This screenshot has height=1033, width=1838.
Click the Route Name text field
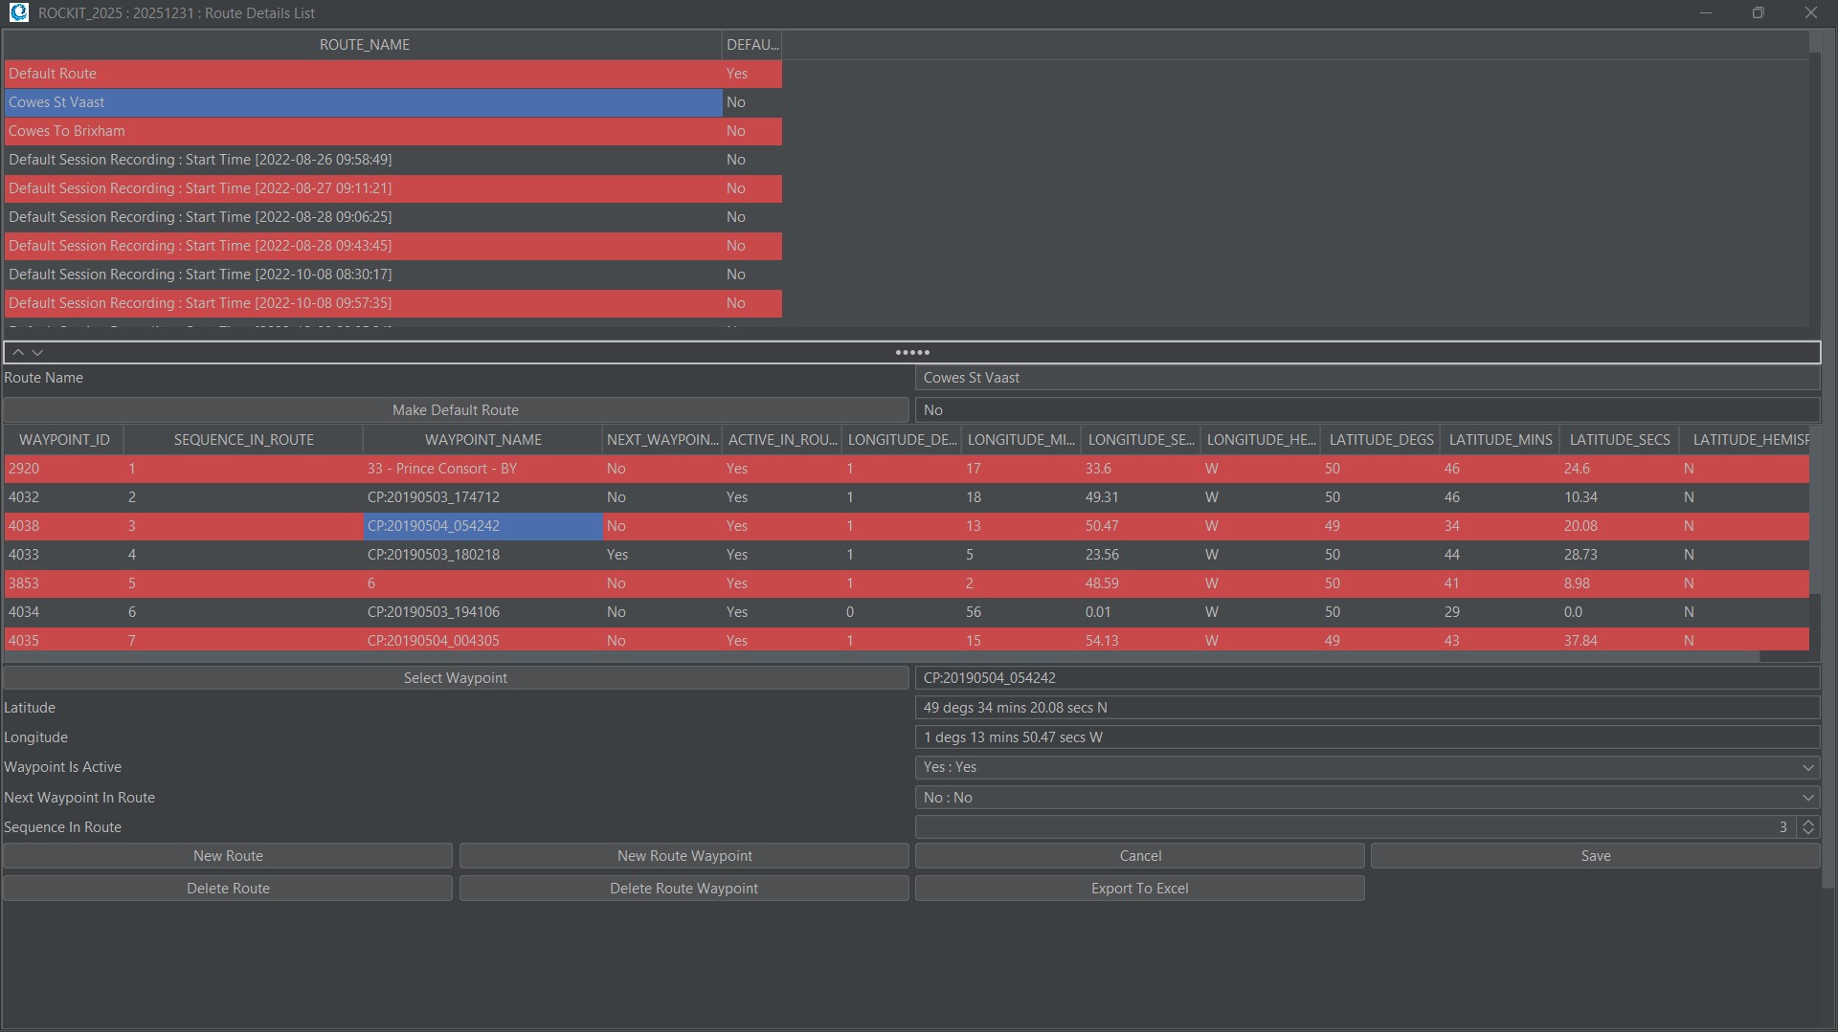click(x=1366, y=378)
